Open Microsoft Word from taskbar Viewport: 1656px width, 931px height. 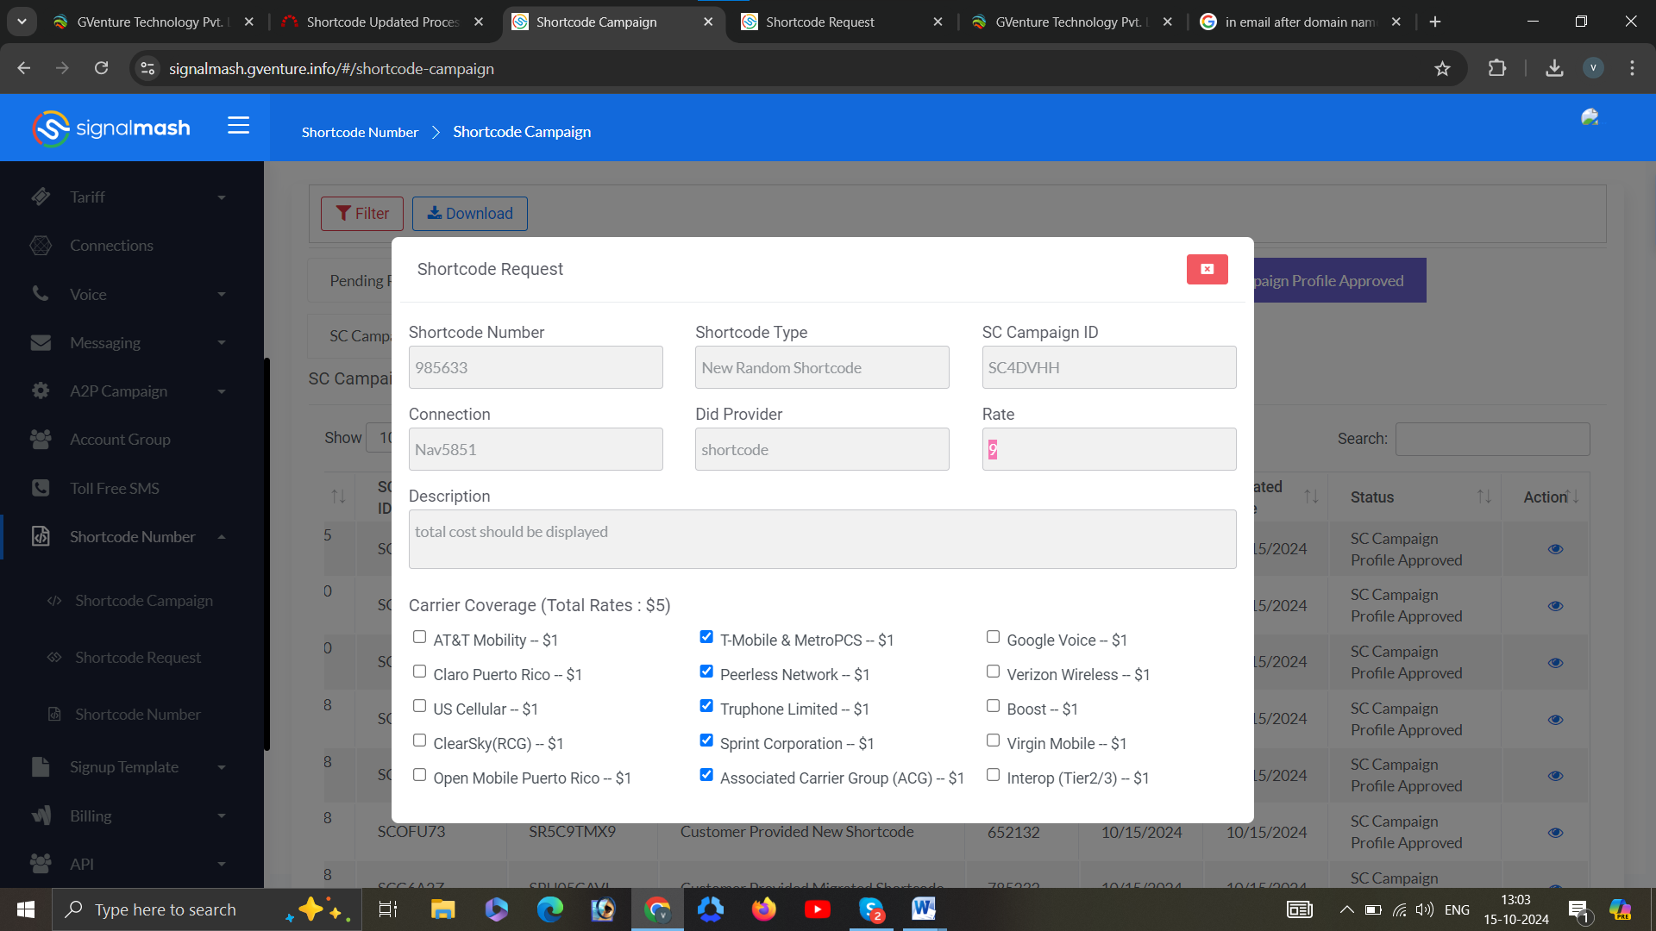click(923, 909)
